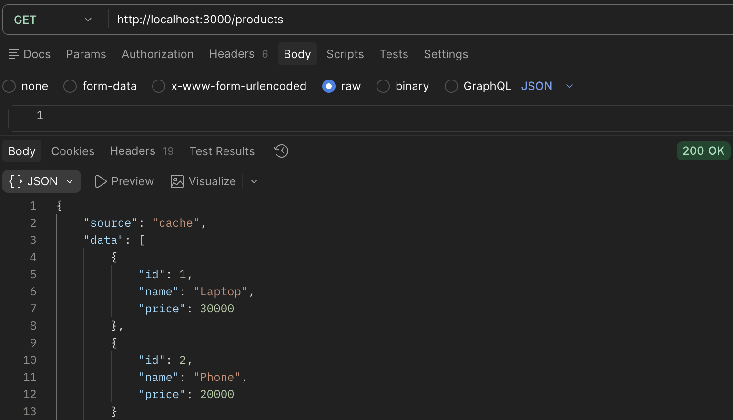View the Test Results tab
The image size is (733, 420).
(x=222, y=151)
